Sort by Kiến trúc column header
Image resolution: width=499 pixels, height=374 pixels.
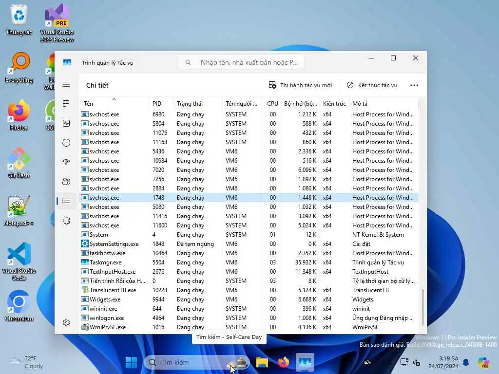tap(334, 103)
